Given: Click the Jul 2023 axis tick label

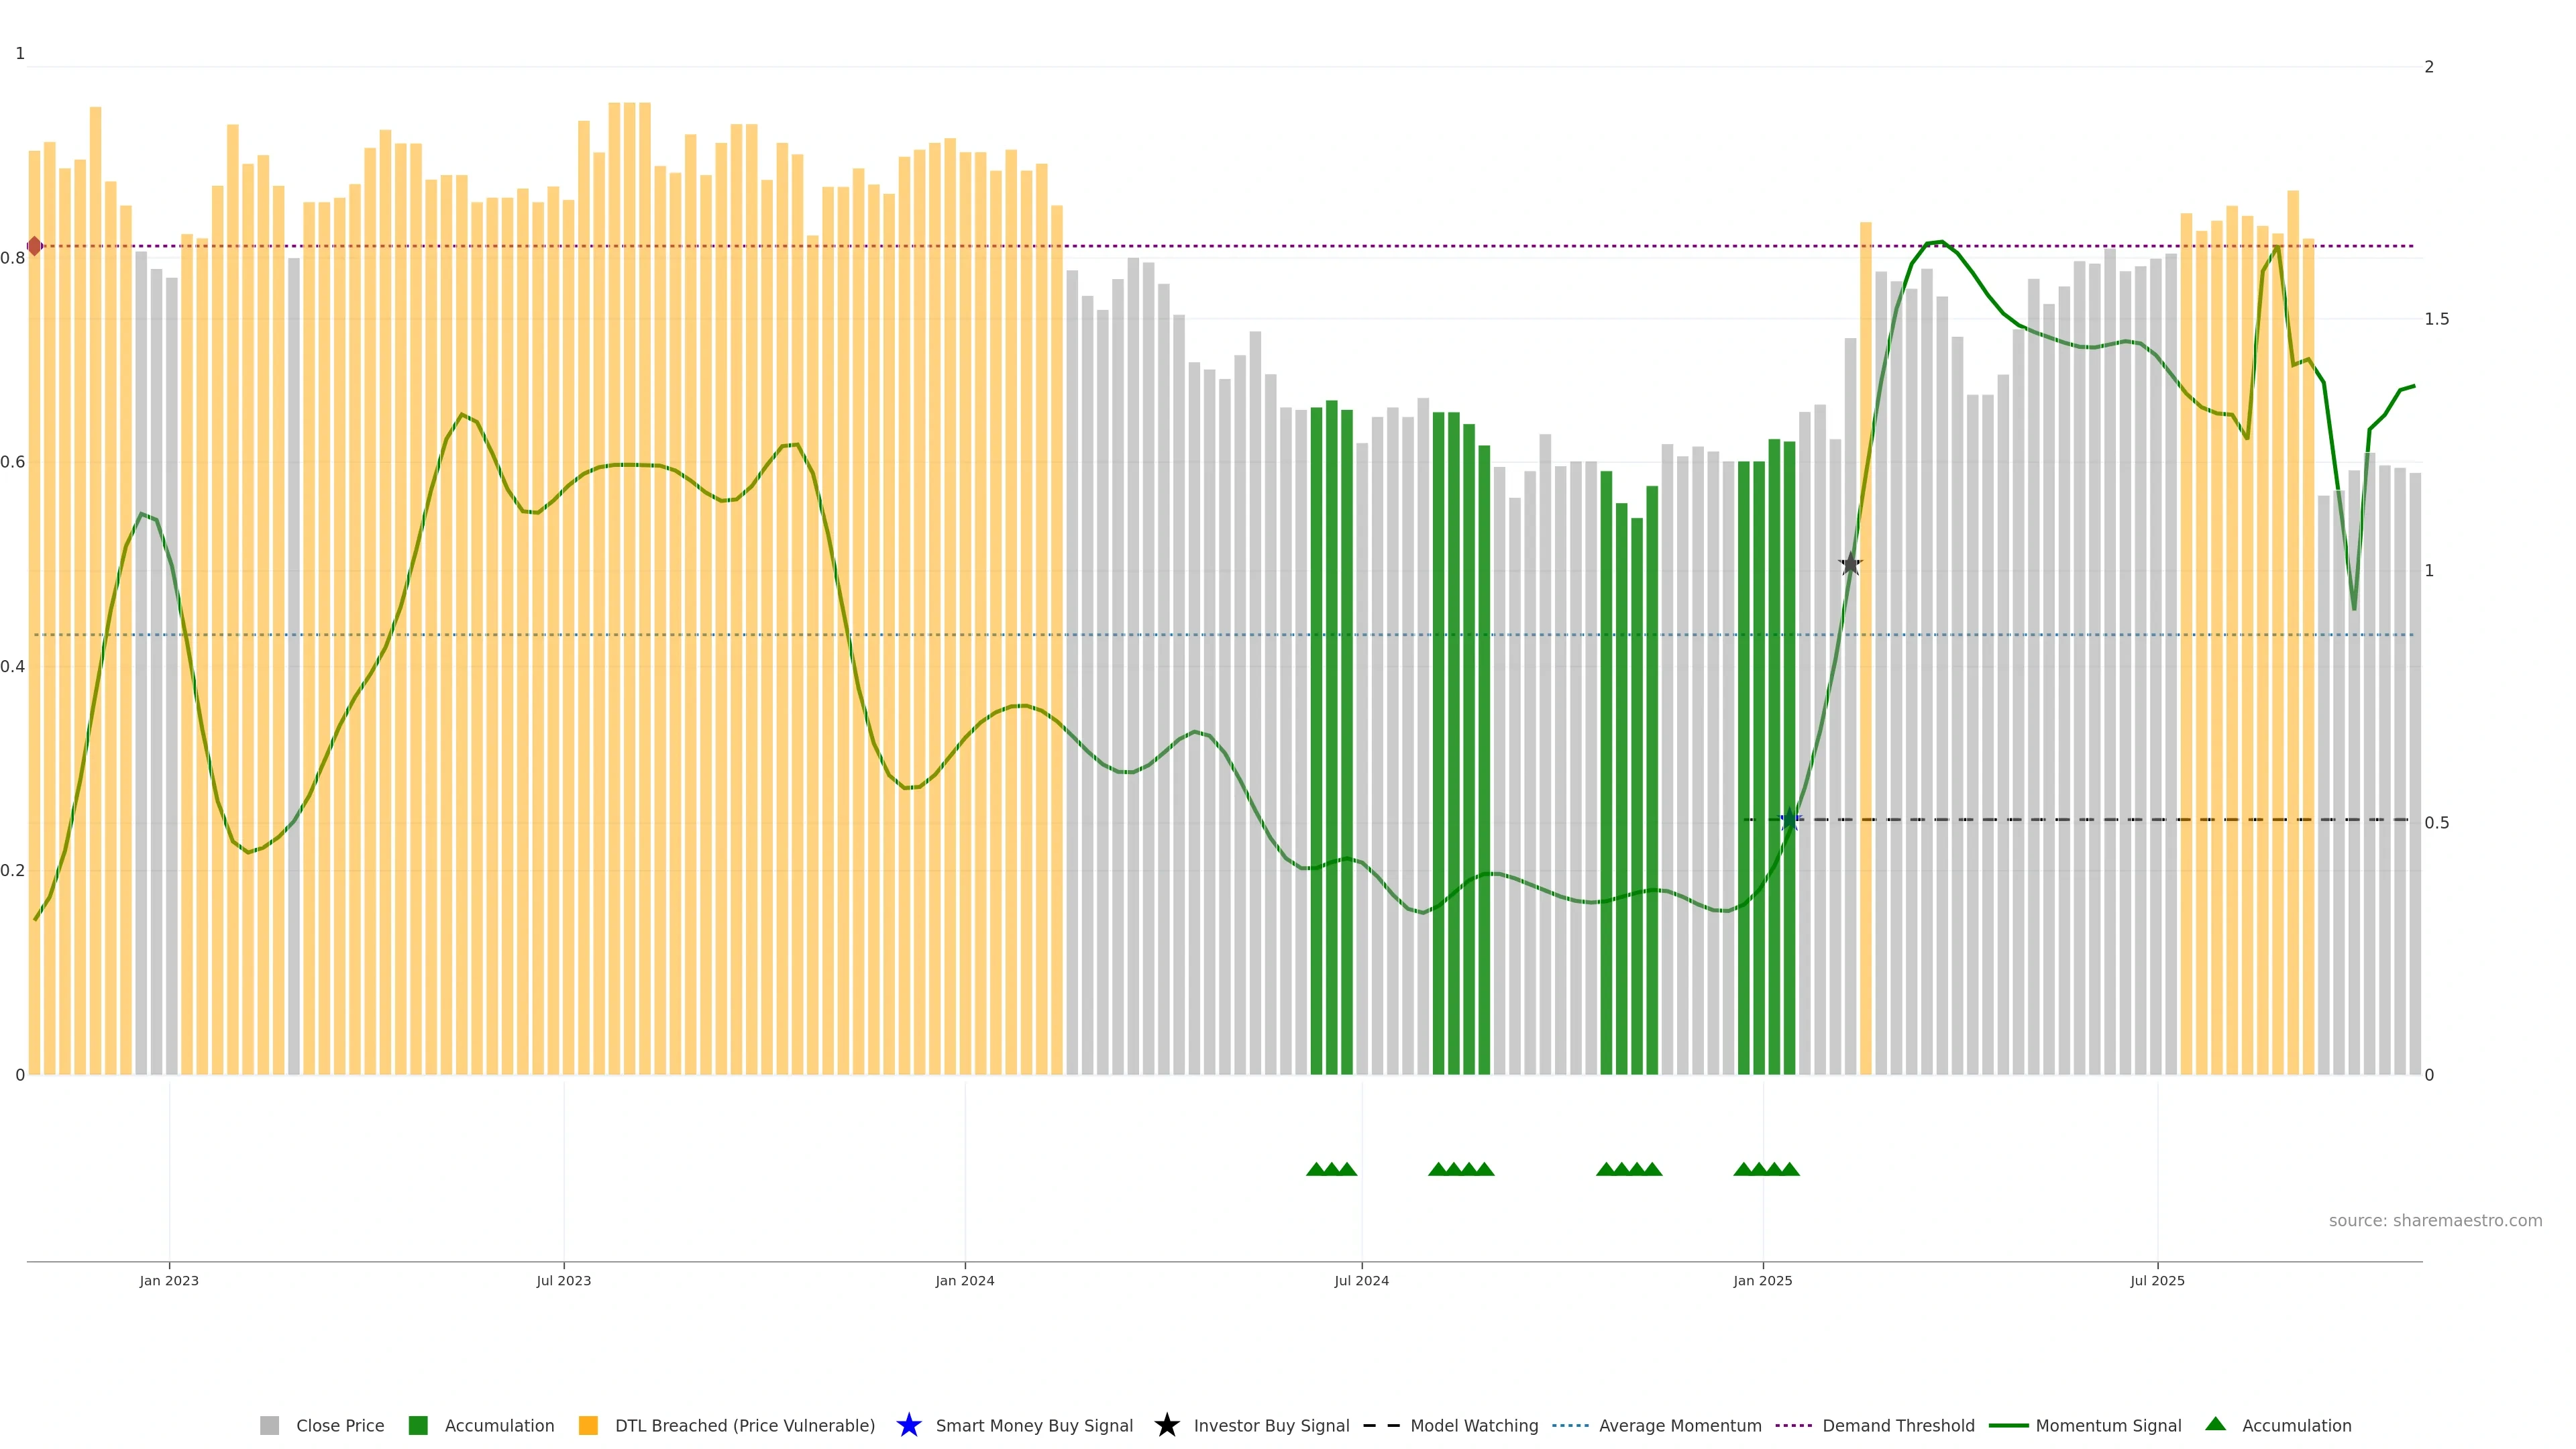Looking at the screenshot, I should (x=563, y=1280).
